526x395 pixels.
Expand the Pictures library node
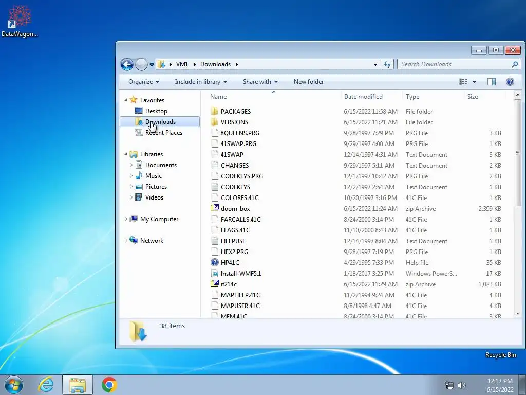pyautogui.click(x=131, y=186)
